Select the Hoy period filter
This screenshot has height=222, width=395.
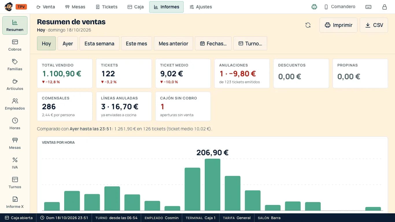pos(46,43)
